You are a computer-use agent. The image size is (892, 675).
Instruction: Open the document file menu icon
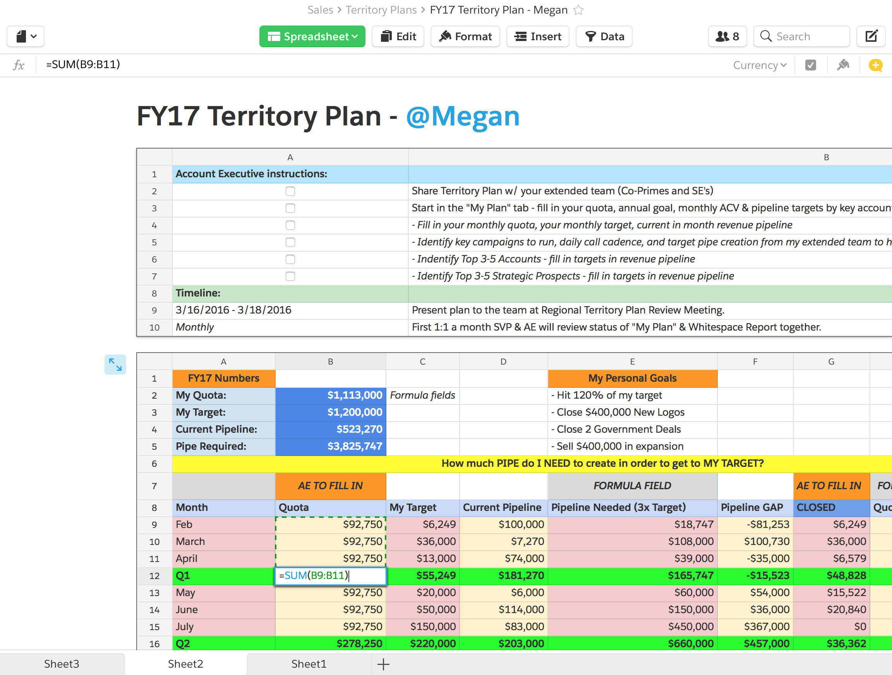[26, 37]
